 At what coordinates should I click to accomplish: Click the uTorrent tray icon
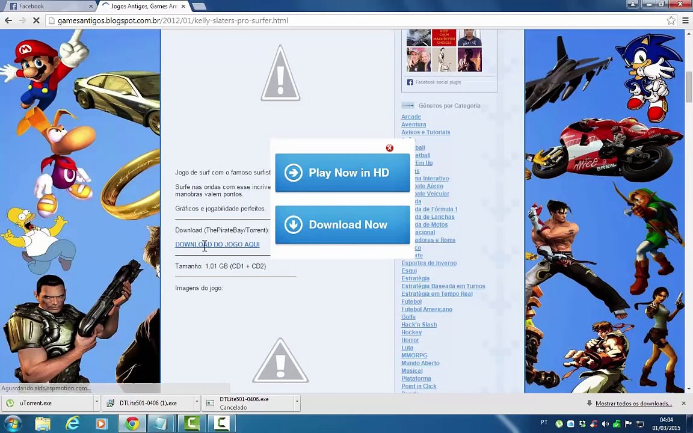coord(559,424)
